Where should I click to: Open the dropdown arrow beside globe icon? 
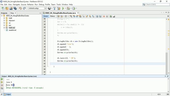(x=52, y=8)
